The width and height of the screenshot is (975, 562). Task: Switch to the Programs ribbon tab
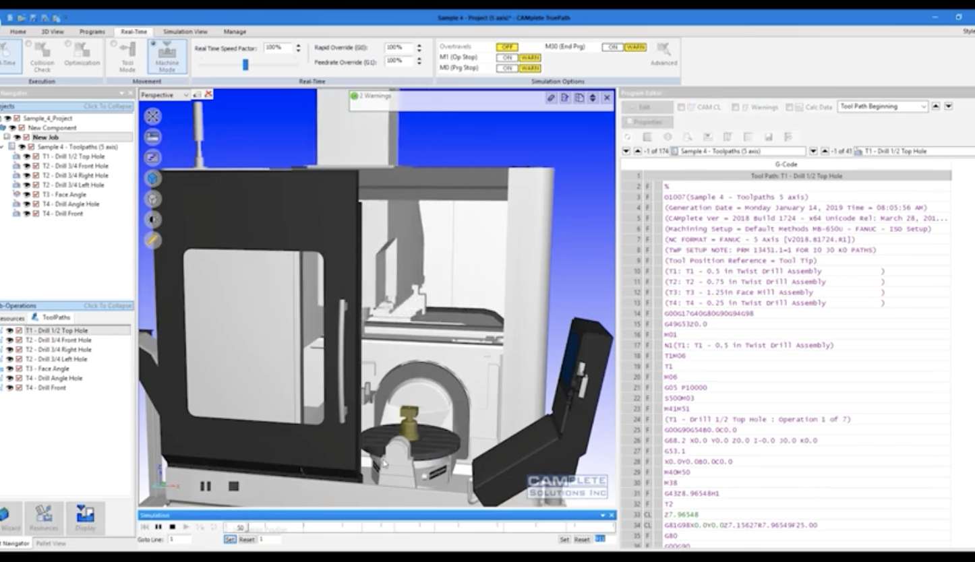coord(92,32)
